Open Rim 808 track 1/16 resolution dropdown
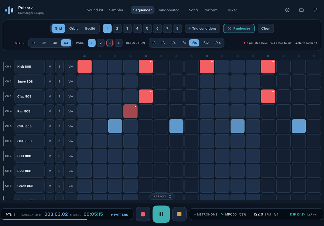 point(70,111)
